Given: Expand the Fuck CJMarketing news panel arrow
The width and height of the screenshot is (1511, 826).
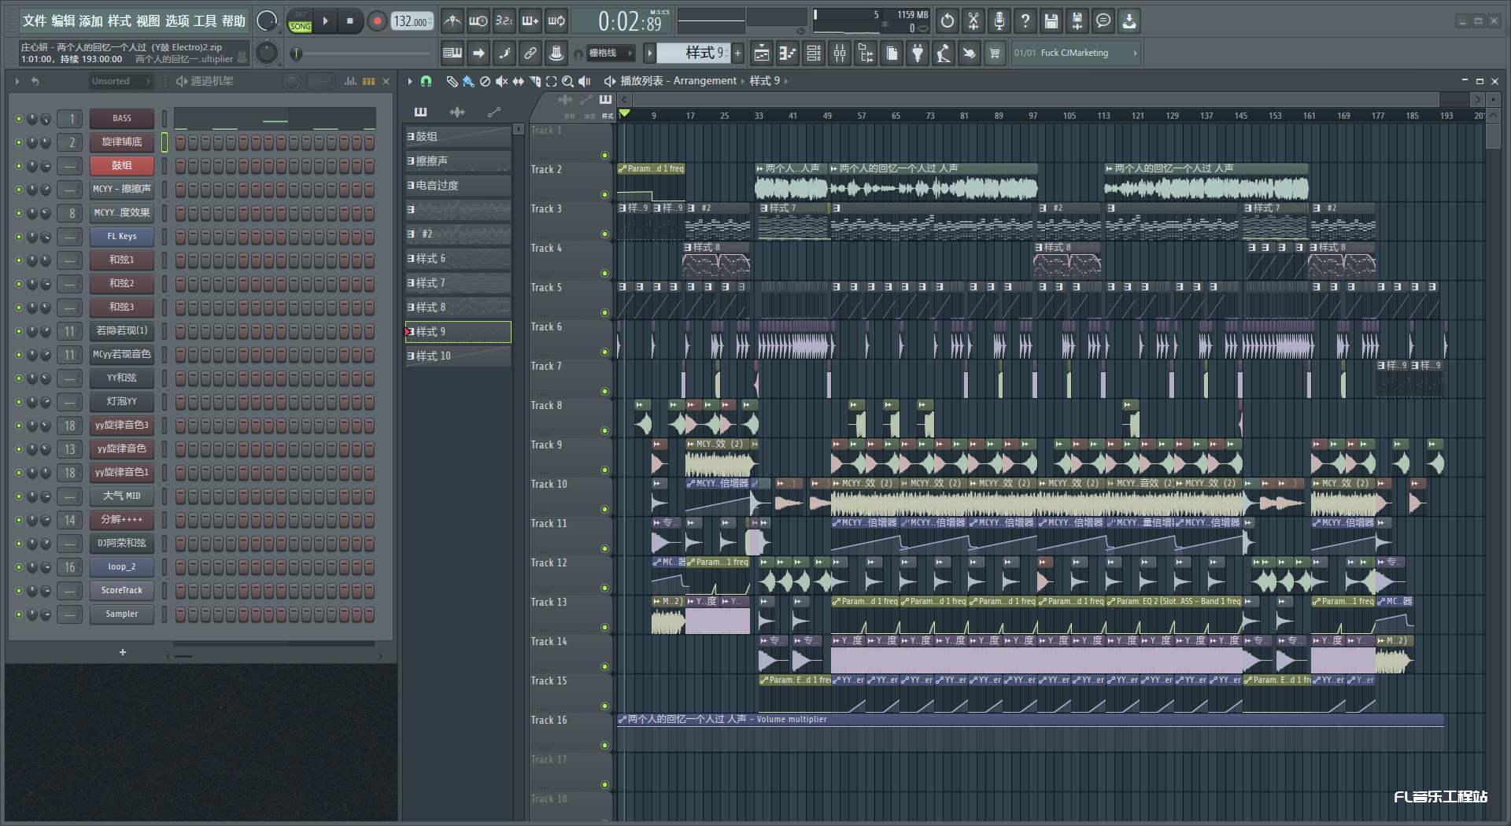Looking at the screenshot, I should [x=1135, y=53].
